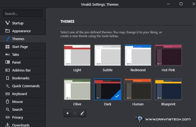Pick the Blueprint theme thumbnail
The image size is (196, 127).
pyautogui.click(x=168, y=89)
